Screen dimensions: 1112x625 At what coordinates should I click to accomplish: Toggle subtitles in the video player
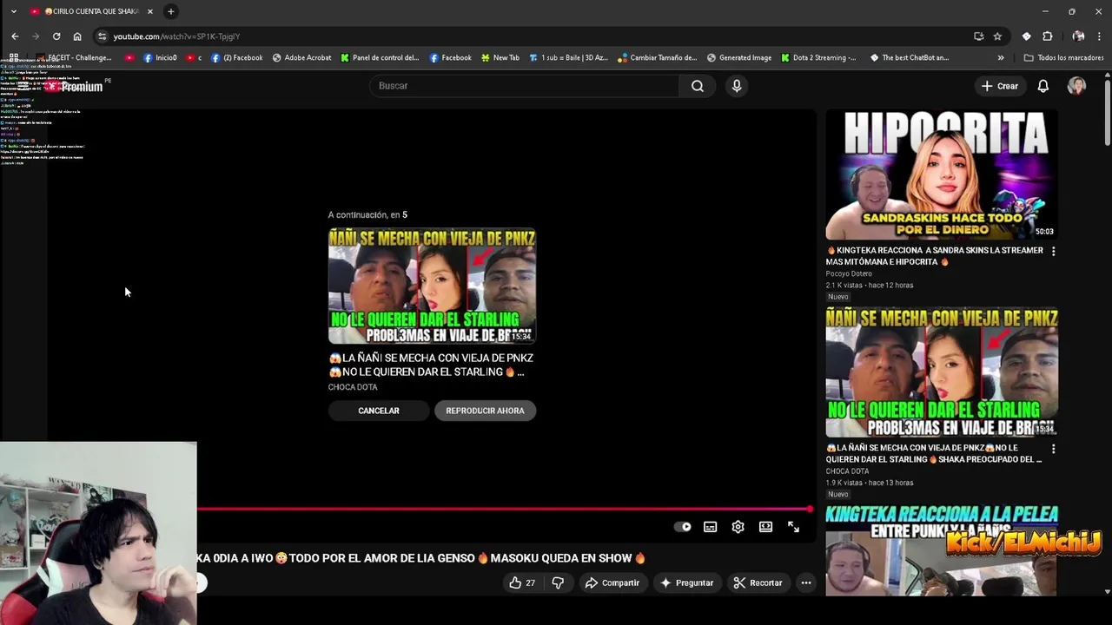710,527
